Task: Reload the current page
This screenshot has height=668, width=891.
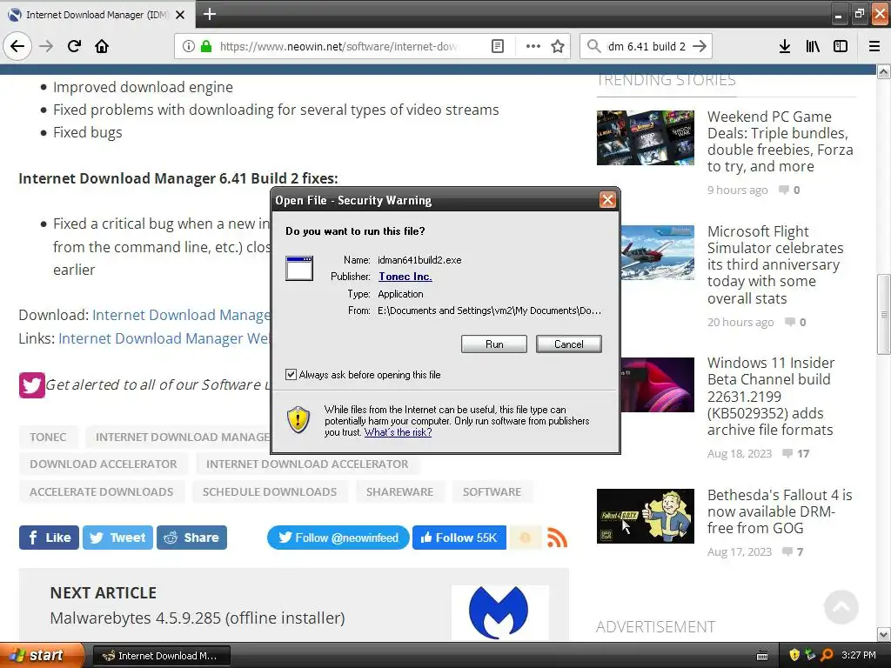Action: coord(74,46)
